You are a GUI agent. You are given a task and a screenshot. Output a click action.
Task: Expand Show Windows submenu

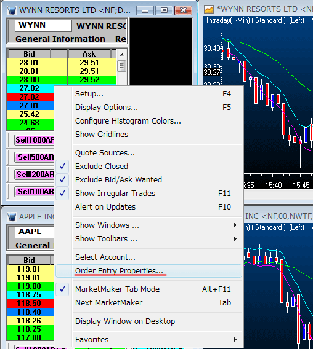coord(148,225)
